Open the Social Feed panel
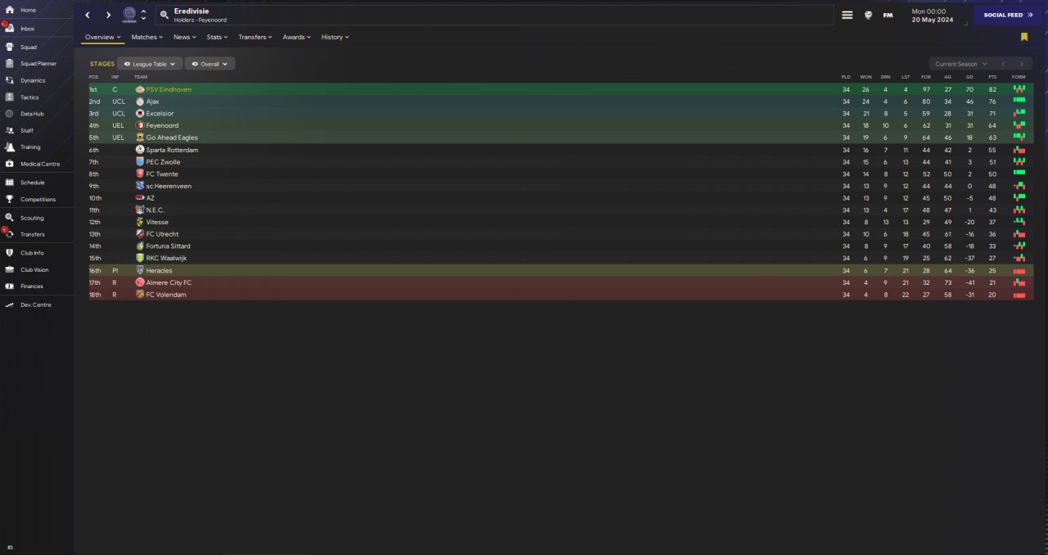This screenshot has width=1048, height=555. 1008,15
